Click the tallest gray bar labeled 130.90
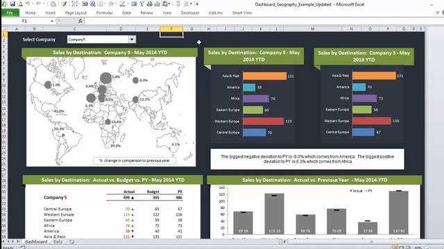Image resolution: width=444 pixels, height=249 pixels. [398, 212]
